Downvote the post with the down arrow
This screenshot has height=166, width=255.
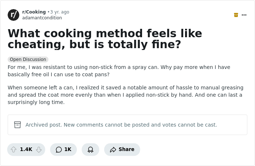pyautogui.click(x=39, y=150)
